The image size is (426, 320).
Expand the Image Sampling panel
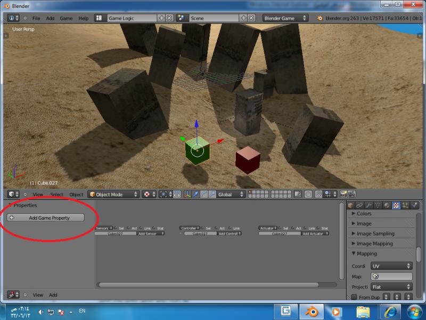(x=375, y=234)
